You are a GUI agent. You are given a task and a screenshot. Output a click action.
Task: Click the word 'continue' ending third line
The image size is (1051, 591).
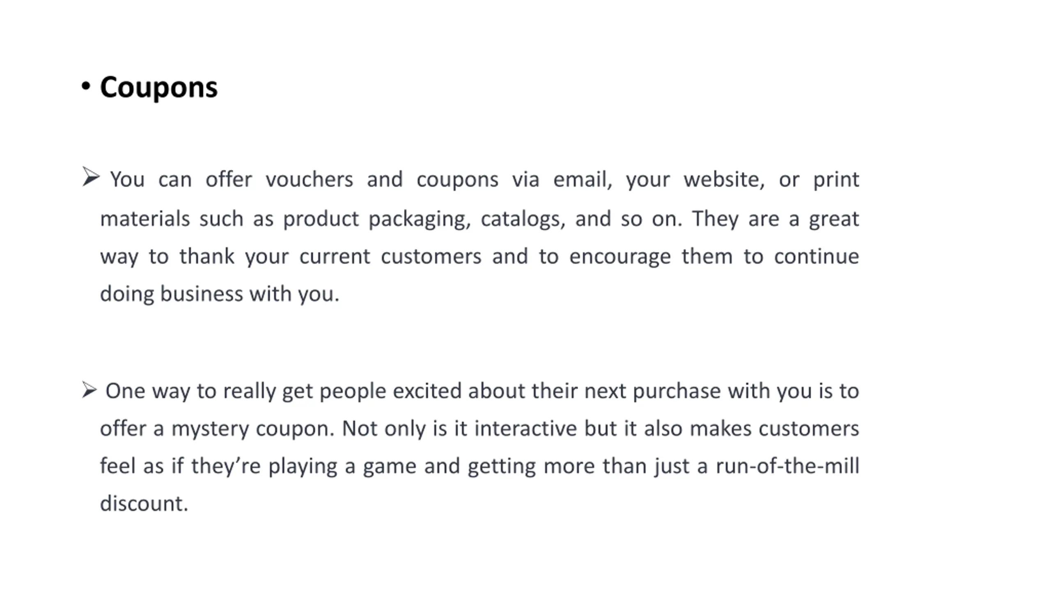817,257
